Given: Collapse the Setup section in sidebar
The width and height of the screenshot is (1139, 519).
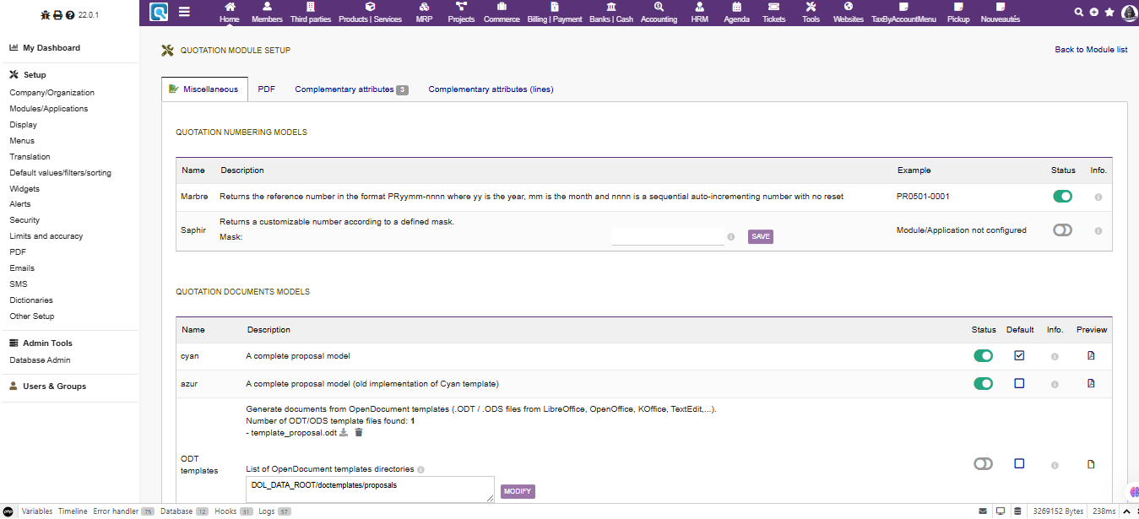Looking at the screenshot, I should pos(35,75).
